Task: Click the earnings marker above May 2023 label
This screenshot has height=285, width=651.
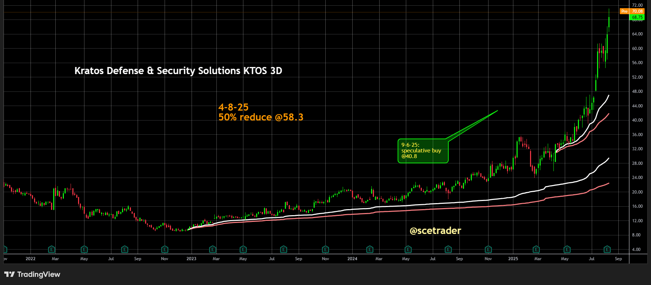Action: [x=243, y=249]
